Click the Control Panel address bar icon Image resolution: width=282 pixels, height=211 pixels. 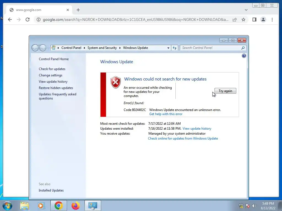(x=53, y=48)
